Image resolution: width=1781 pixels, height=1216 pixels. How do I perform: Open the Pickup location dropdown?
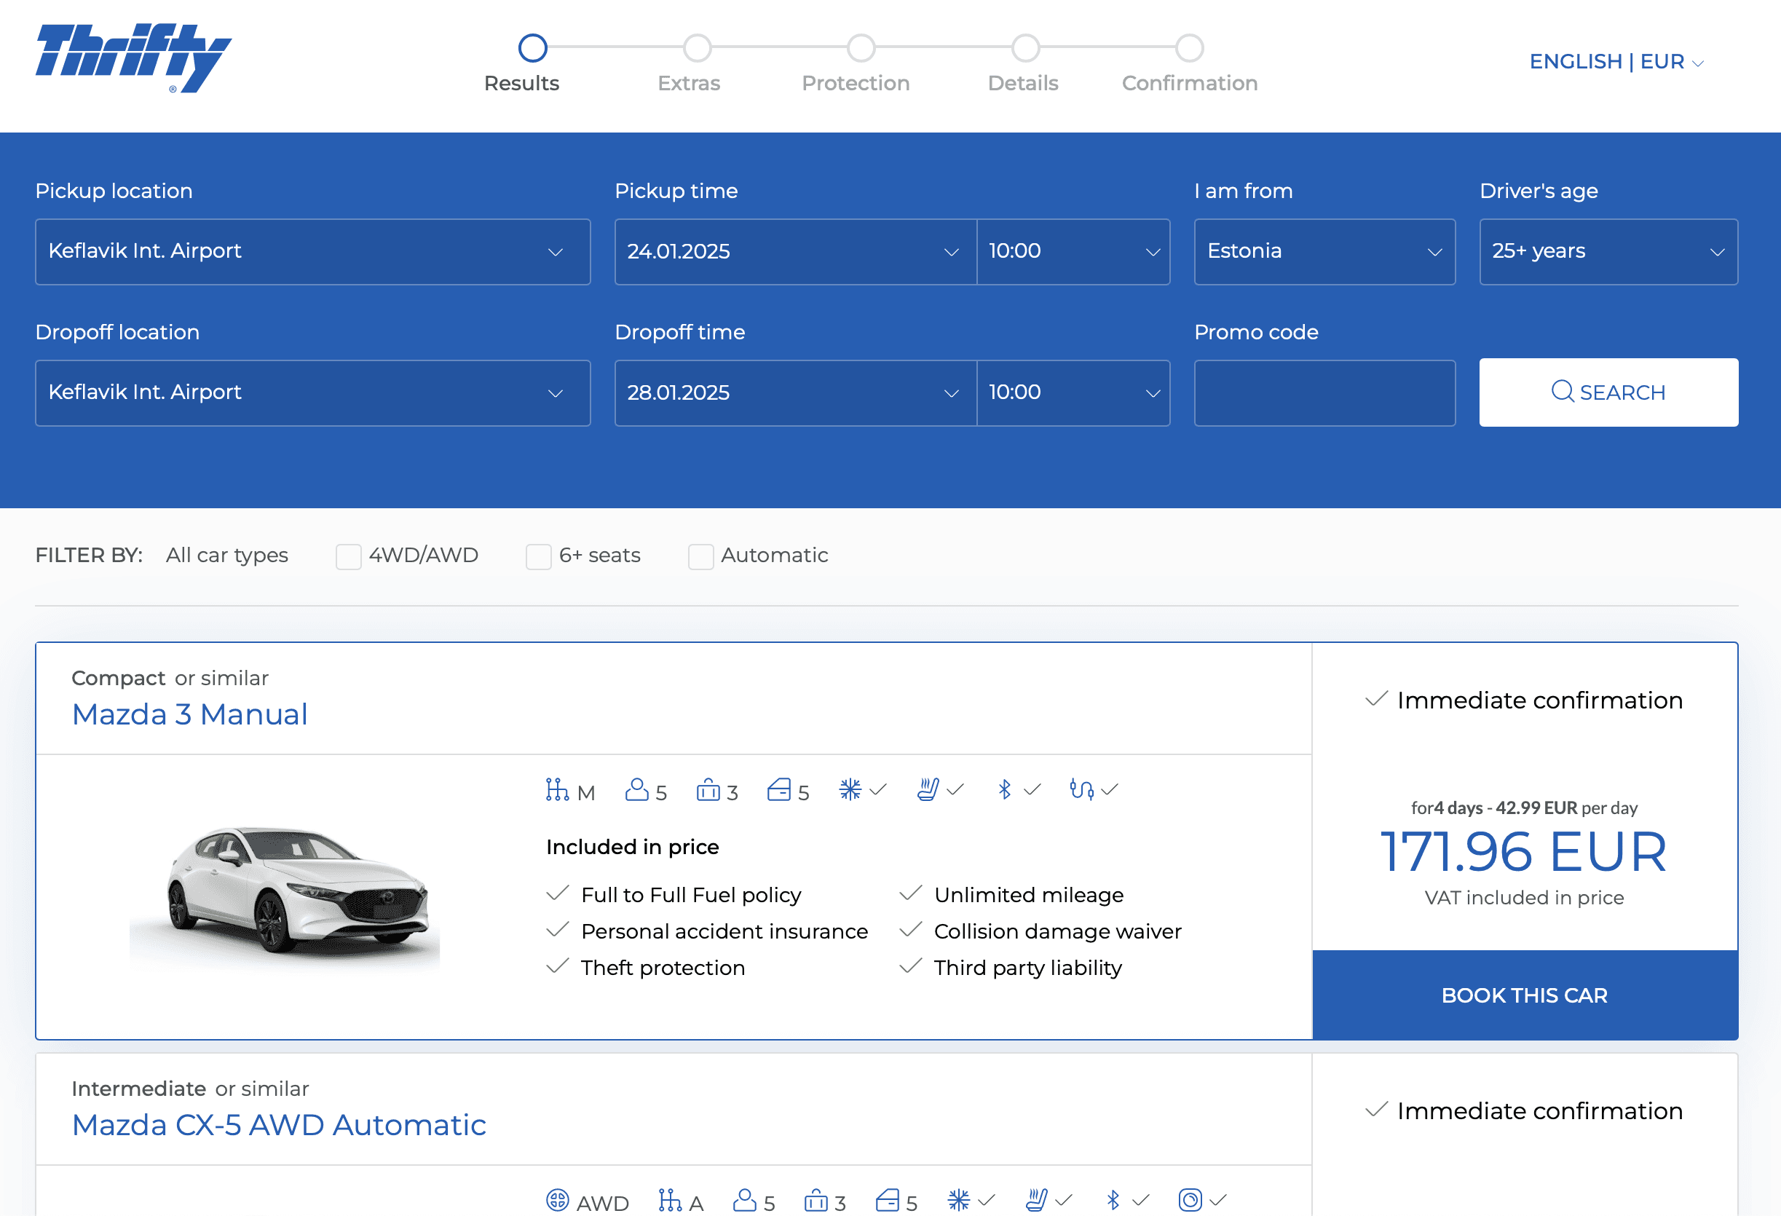(x=312, y=251)
